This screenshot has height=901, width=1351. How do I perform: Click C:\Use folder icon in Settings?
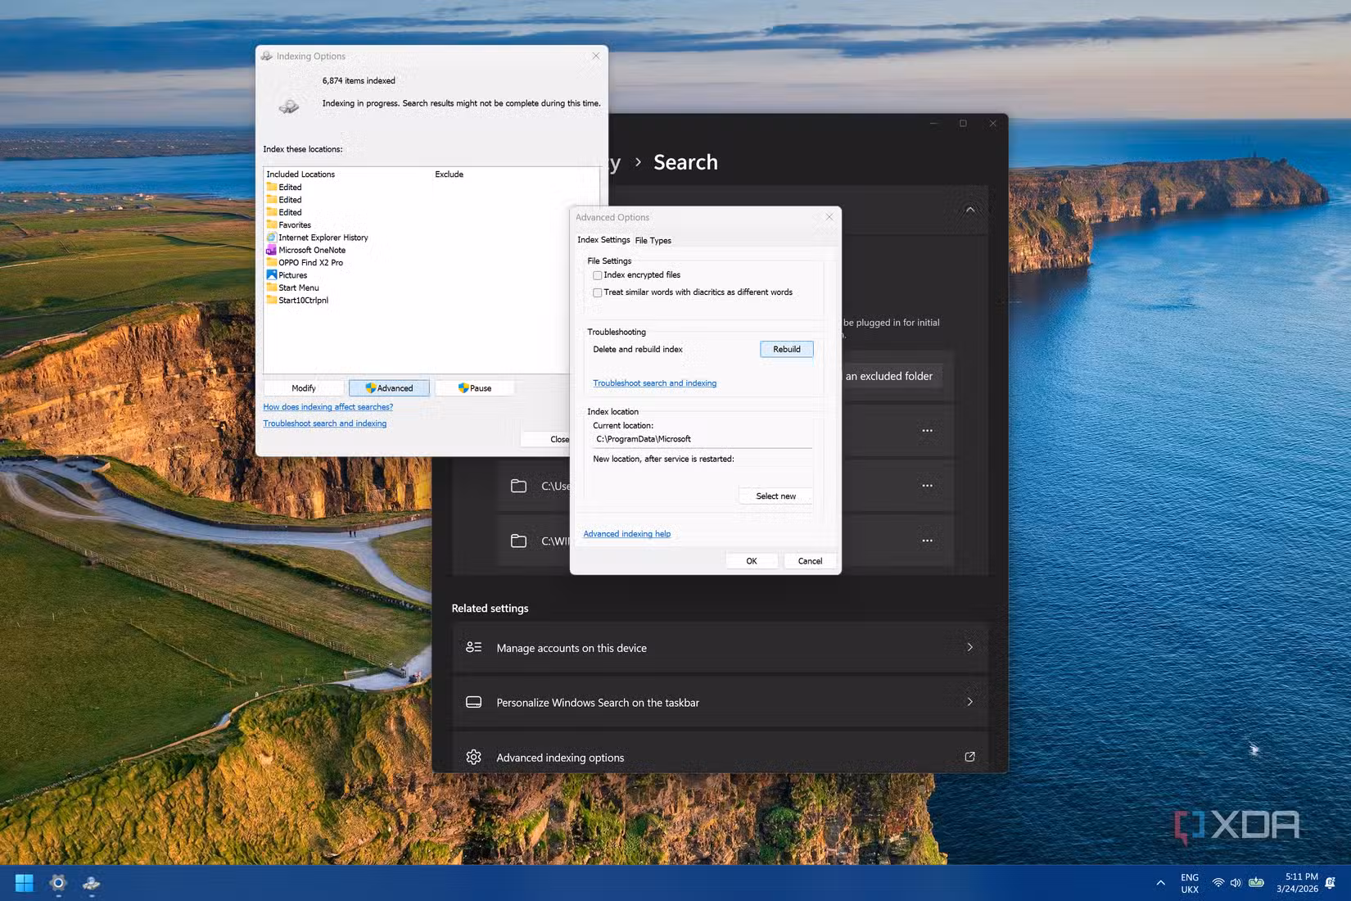(x=518, y=486)
